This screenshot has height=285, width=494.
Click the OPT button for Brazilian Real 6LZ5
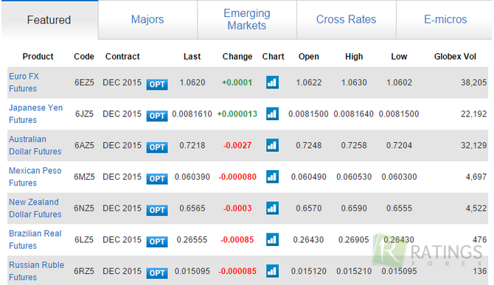click(157, 242)
